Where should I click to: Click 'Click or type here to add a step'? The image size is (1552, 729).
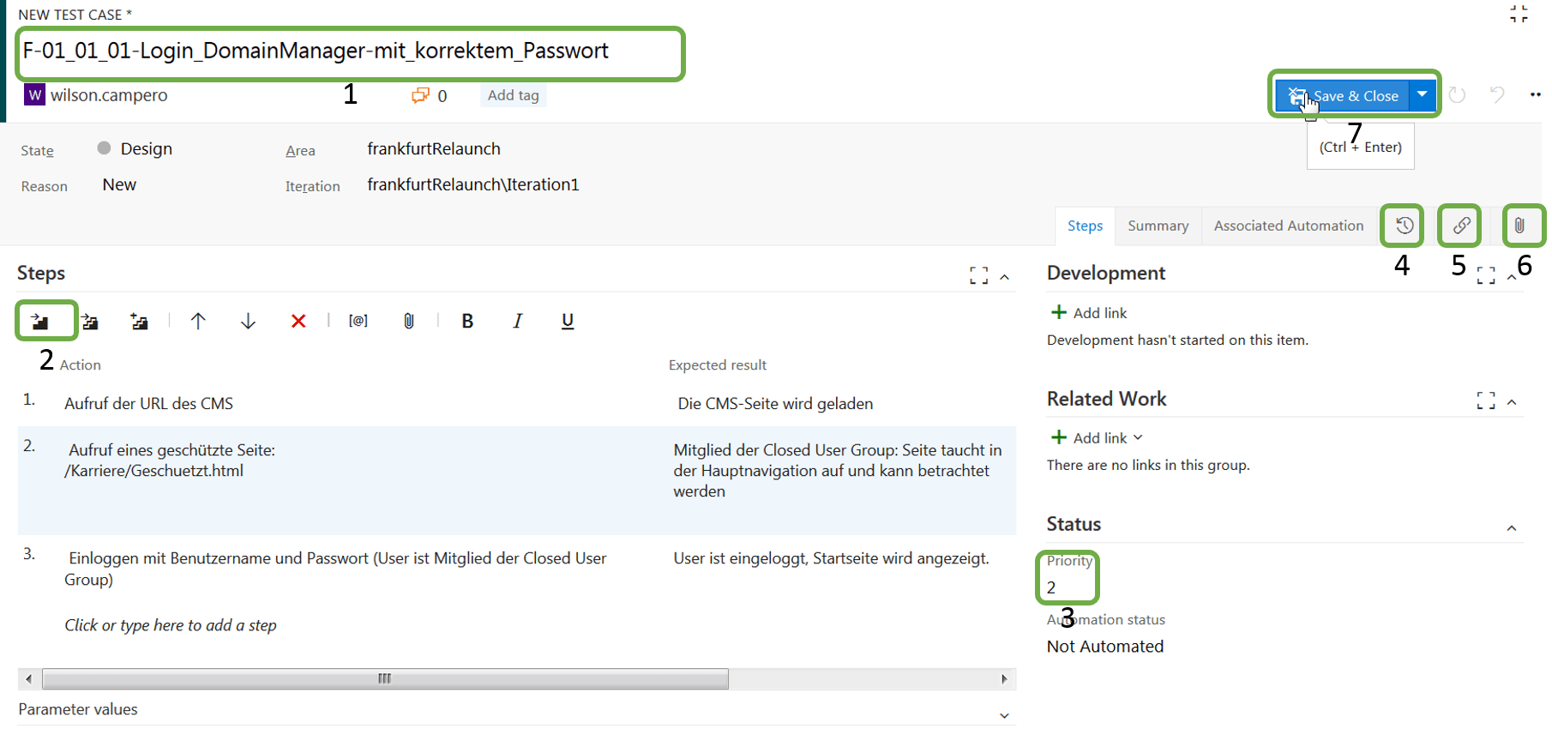pos(171,625)
